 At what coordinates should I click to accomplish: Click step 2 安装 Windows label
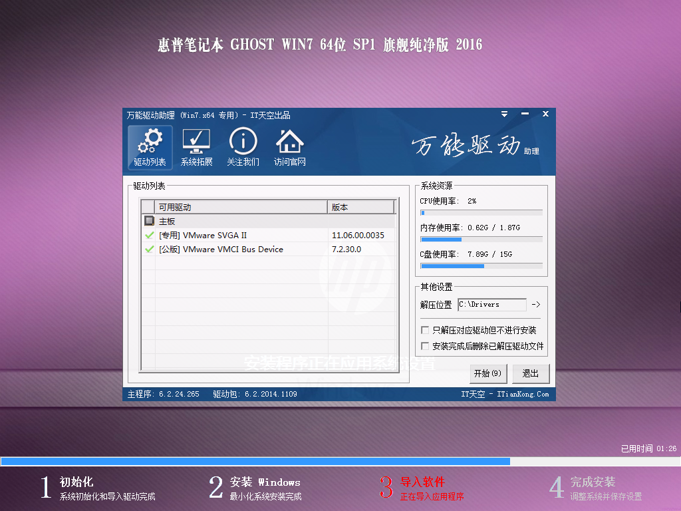tap(265, 482)
